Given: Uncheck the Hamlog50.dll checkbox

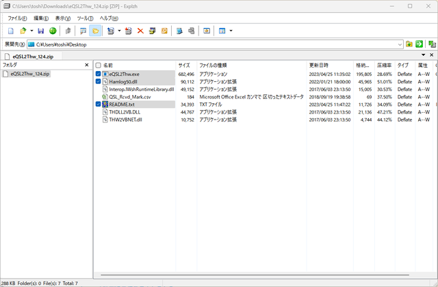Looking at the screenshot, I should pyautogui.click(x=98, y=81).
